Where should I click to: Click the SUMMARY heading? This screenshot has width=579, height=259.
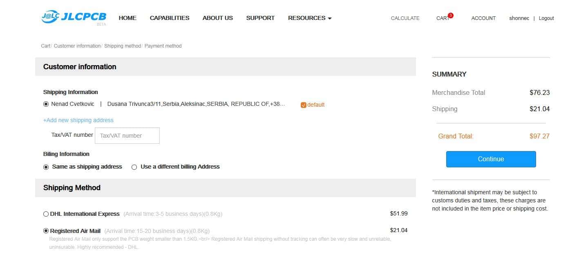(449, 74)
